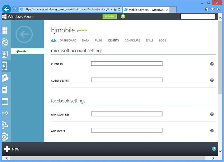Click the 'facebook settings' heading
This screenshot has width=224, height=162.
pos(68,101)
